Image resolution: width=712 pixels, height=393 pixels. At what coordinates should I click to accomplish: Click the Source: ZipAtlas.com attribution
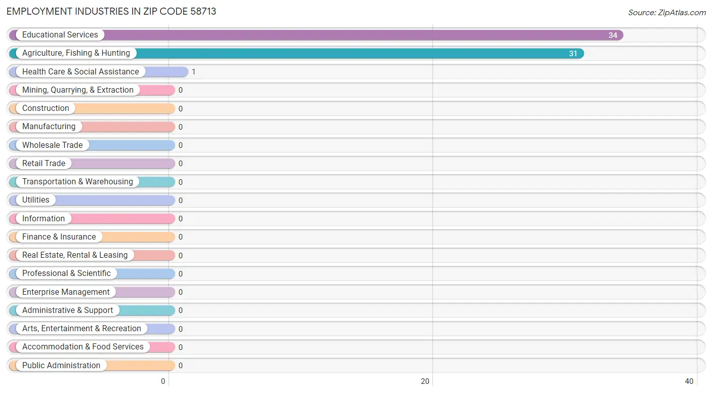point(667,13)
